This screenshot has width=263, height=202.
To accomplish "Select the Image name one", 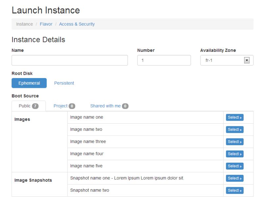I will pos(234,117).
